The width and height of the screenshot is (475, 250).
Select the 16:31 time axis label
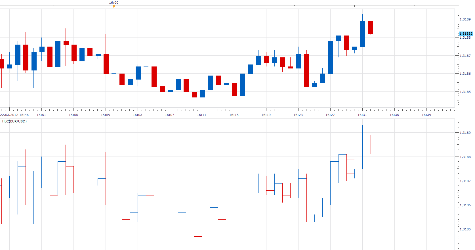(x=362, y=115)
